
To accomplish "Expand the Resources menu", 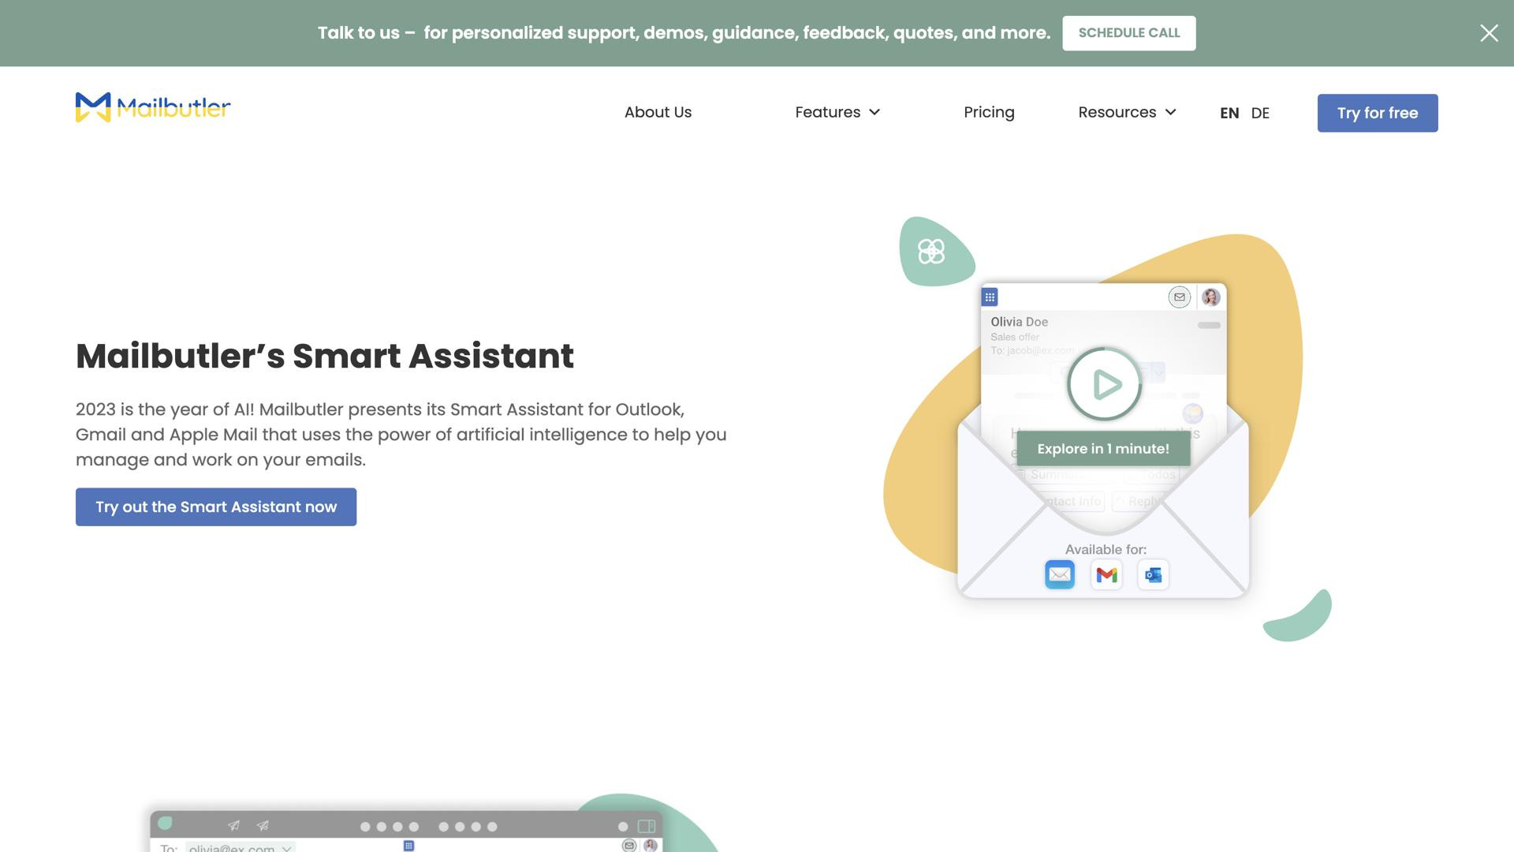I will (x=1127, y=112).
